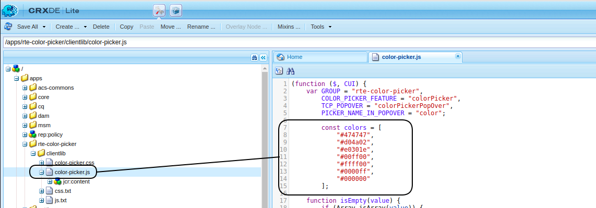Select the msm tree node
The image size is (596, 208).
point(44,125)
